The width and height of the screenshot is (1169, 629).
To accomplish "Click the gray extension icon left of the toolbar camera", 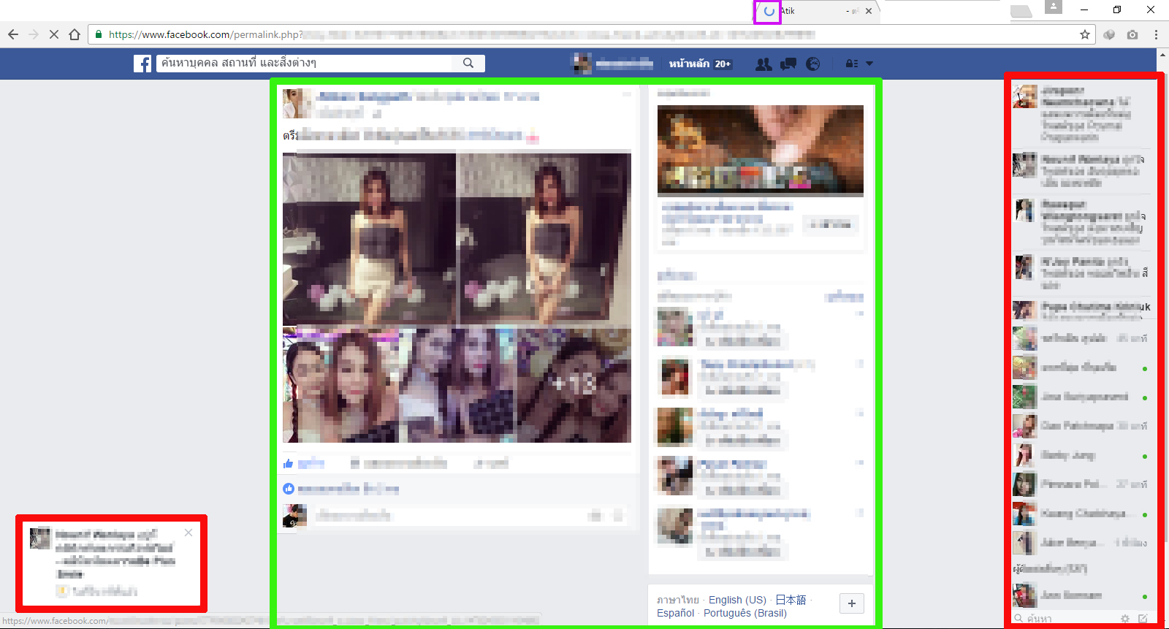I will tap(1109, 34).
